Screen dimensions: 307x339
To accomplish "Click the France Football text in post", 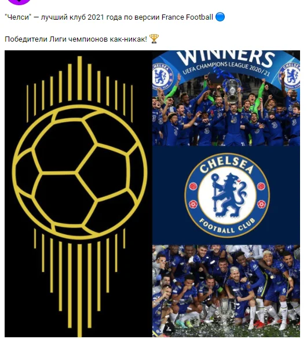I will click(187, 17).
